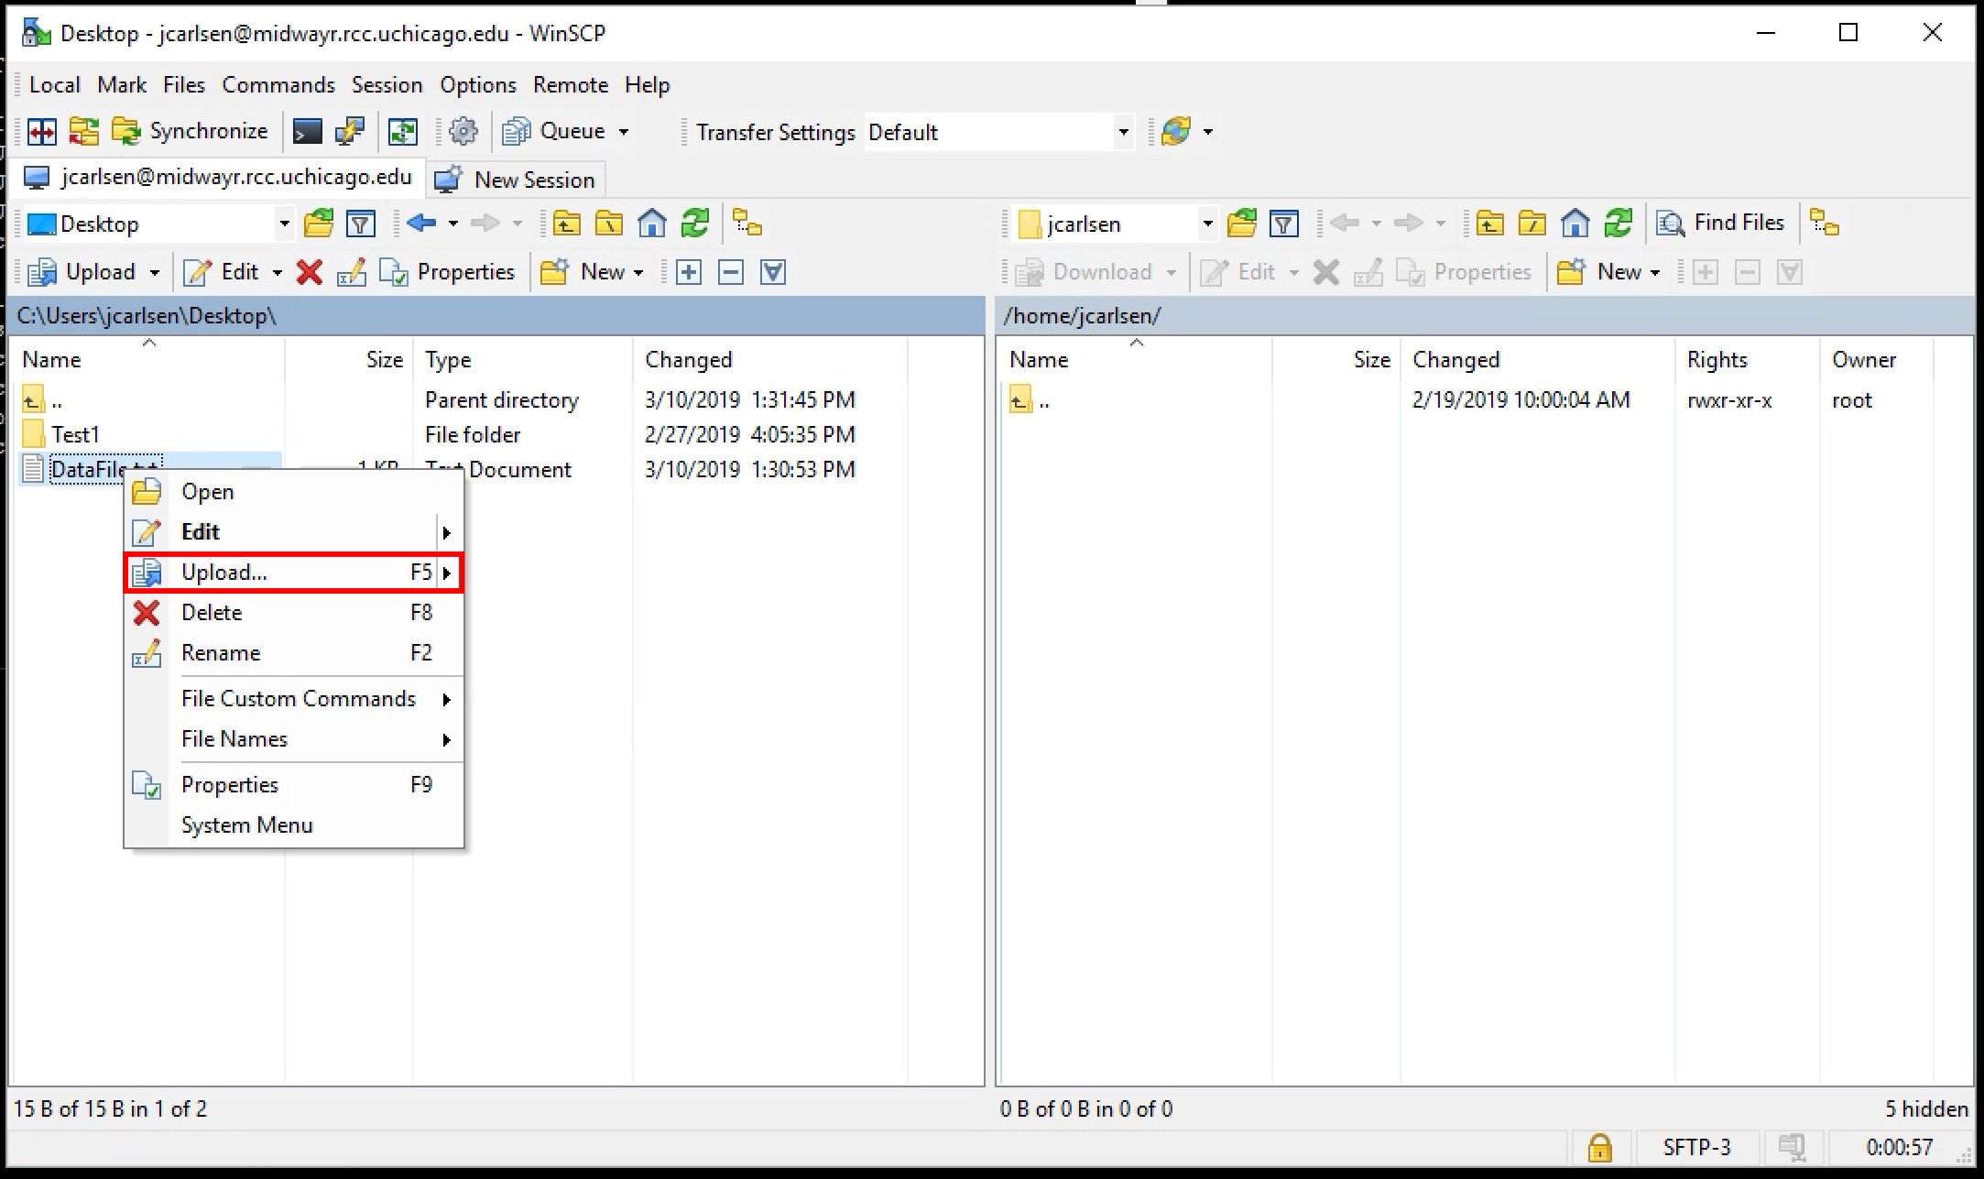Expand the local directory path dropdown
This screenshot has height=1179, width=1984.
point(277,224)
